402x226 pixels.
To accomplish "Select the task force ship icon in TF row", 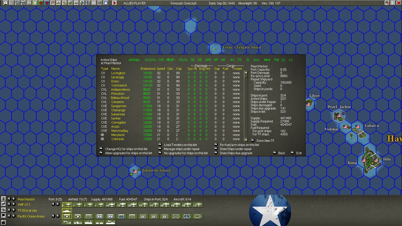I will (67, 211).
